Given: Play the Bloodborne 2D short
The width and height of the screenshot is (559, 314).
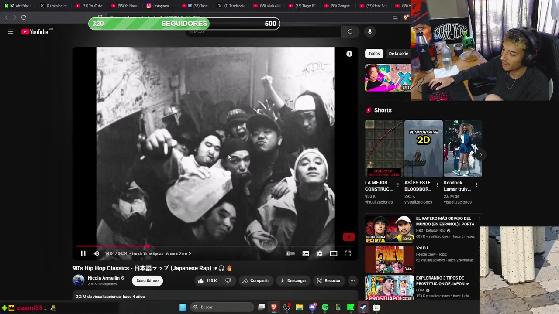Looking at the screenshot, I should tap(424, 149).
